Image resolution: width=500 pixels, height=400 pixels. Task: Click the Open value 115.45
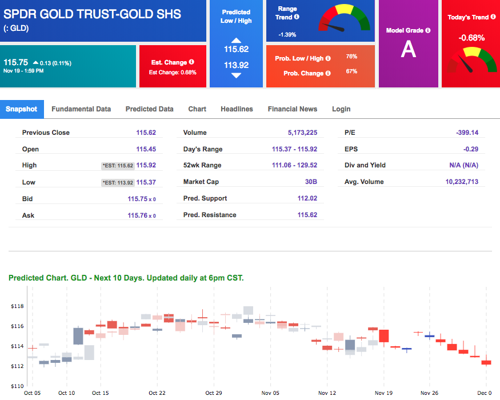coord(146,149)
